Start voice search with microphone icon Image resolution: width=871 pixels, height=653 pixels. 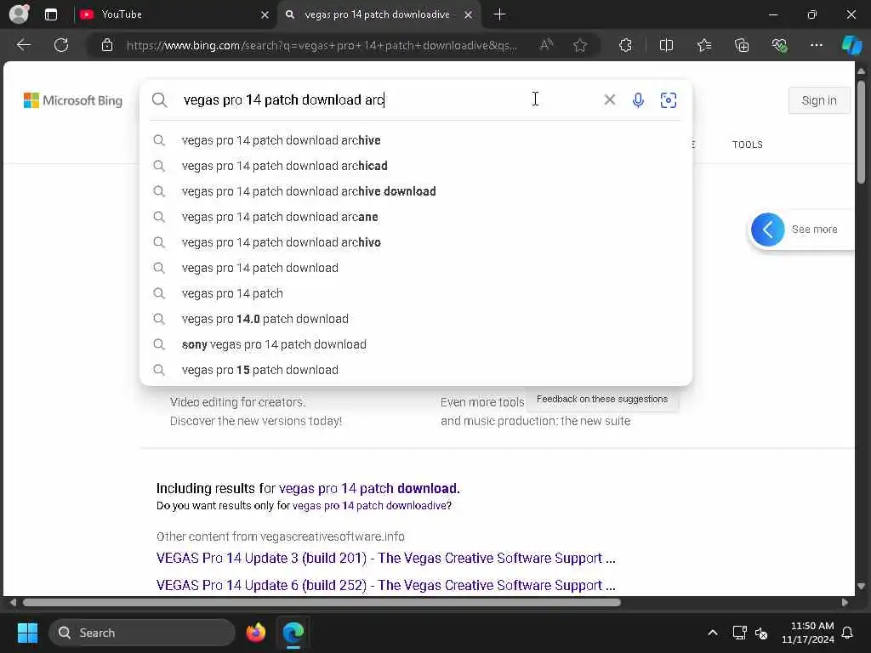coord(638,100)
